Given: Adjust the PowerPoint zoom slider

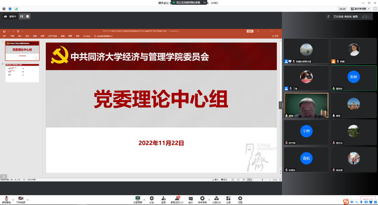Looking at the screenshot, I should tap(262, 180).
